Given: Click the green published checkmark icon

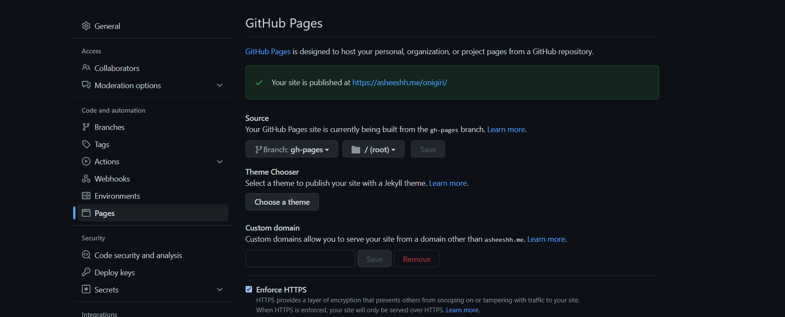Looking at the screenshot, I should (259, 83).
